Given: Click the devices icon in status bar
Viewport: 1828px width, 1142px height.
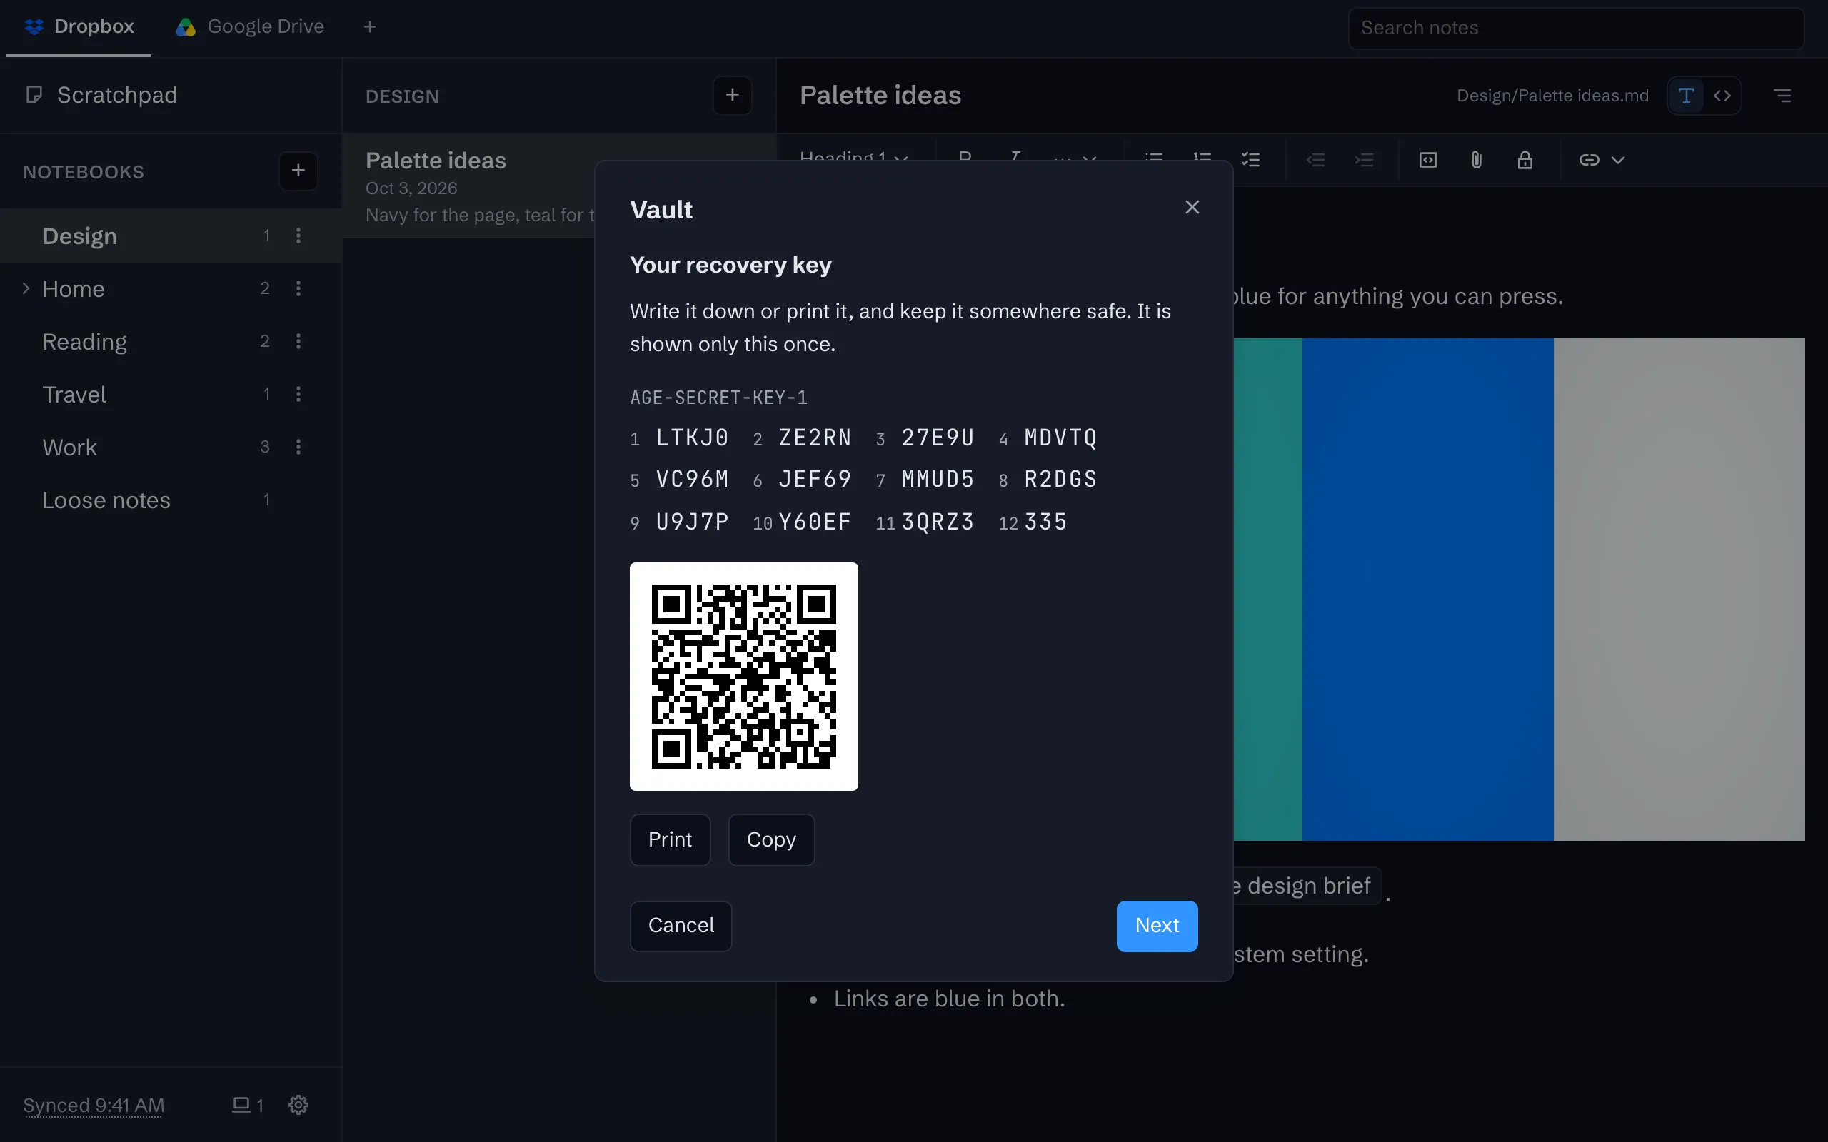Looking at the screenshot, I should (247, 1105).
